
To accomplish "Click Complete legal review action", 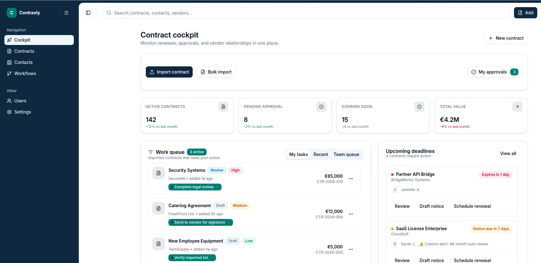I will pyautogui.click(x=195, y=187).
